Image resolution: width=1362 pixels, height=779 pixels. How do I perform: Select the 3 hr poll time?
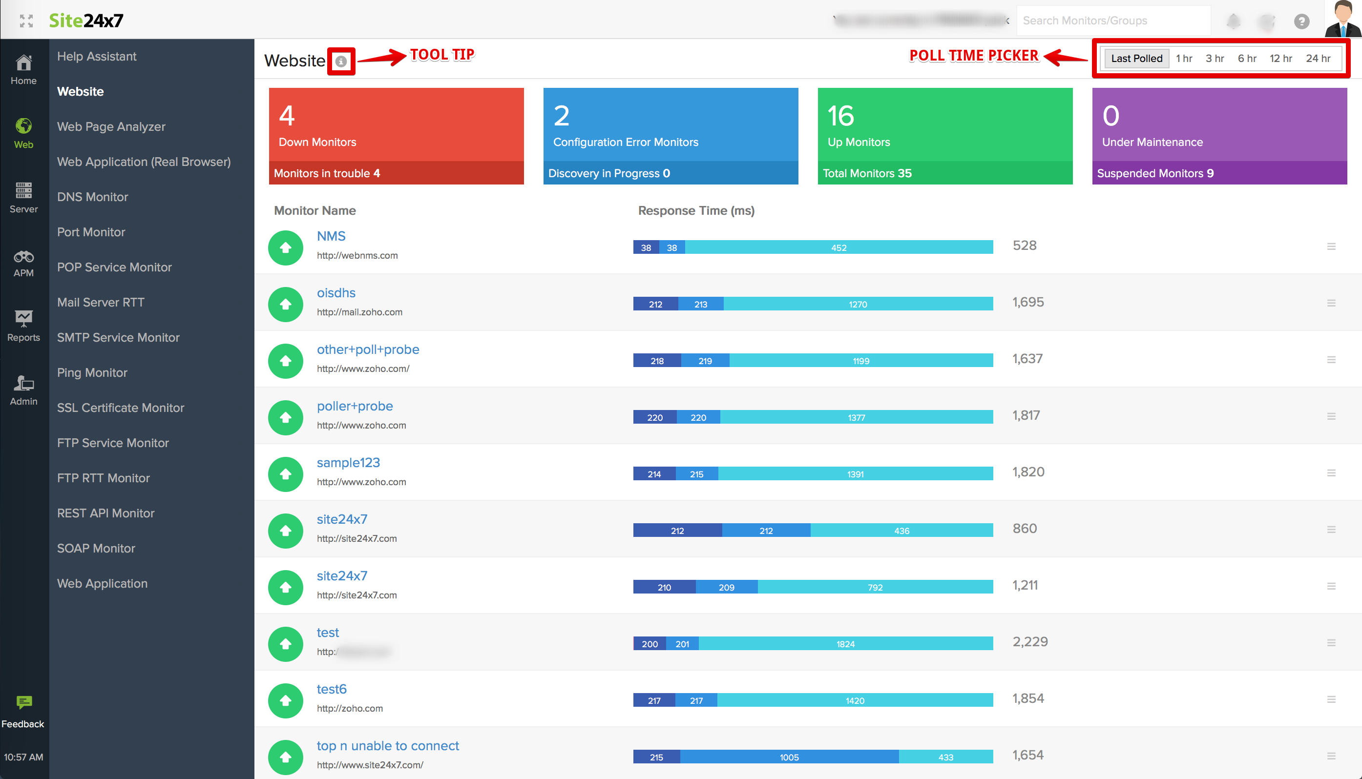pyautogui.click(x=1215, y=58)
